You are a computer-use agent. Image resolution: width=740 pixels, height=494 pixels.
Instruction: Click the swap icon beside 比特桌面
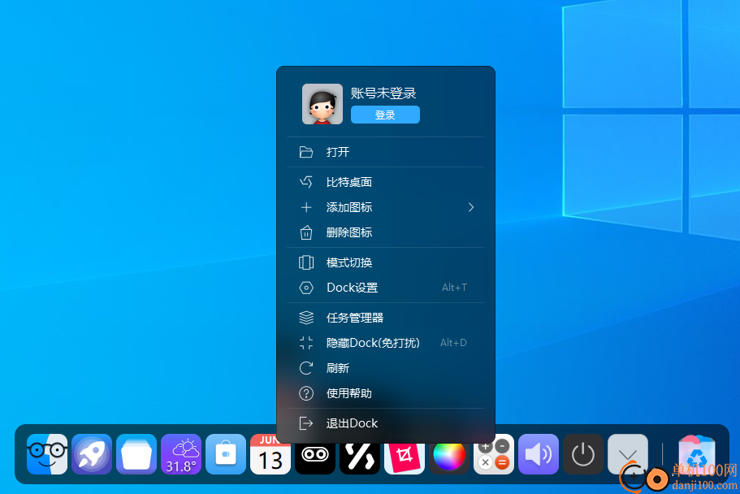coord(306,182)
